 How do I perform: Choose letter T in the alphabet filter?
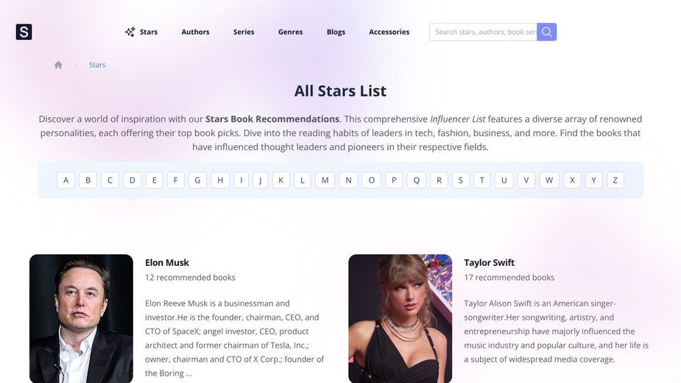481,180
